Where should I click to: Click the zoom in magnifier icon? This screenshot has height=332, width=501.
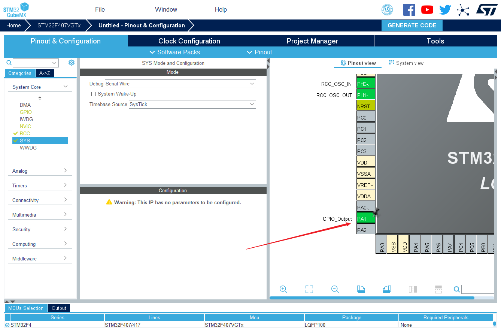(283, 289)
